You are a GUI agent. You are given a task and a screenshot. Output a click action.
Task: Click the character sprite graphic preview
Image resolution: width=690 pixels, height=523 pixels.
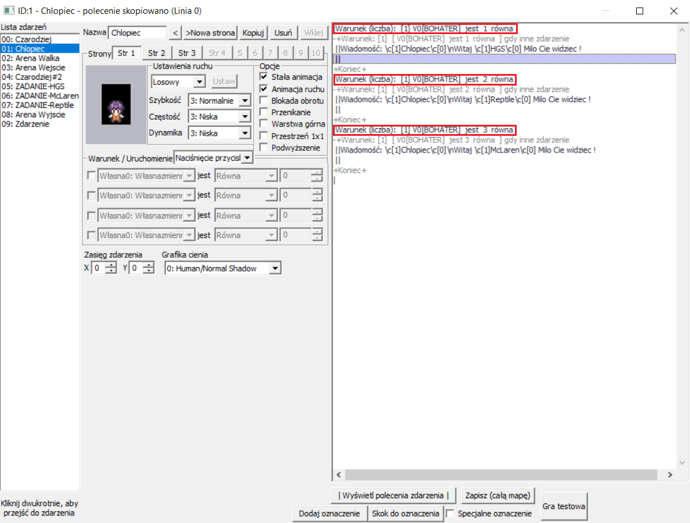pos(115,105)
